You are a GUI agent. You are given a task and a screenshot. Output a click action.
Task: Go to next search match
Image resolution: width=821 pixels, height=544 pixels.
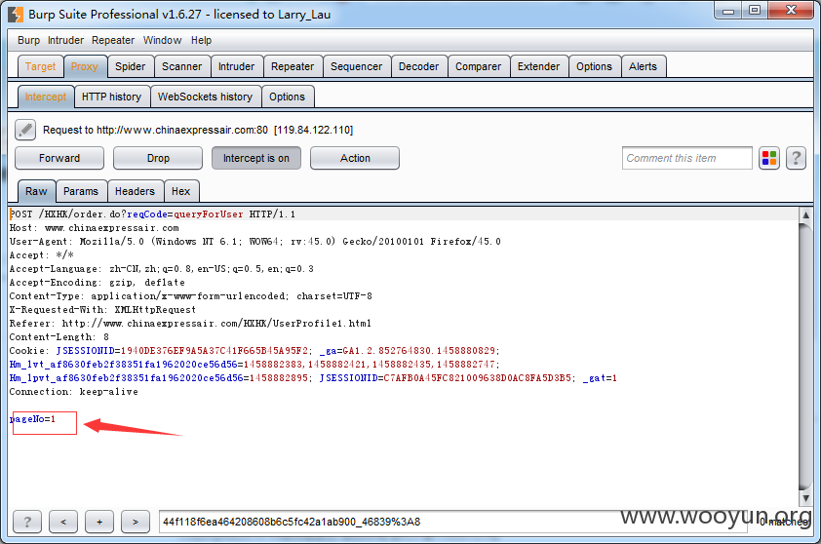pyautogui.click(x=136, y=522)
